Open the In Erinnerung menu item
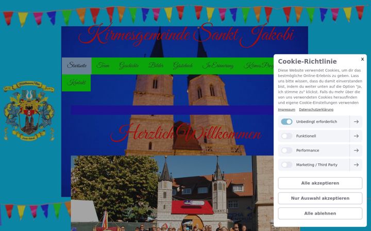The width and height of the screenshot is (371, 231). (x=217, y=66)
